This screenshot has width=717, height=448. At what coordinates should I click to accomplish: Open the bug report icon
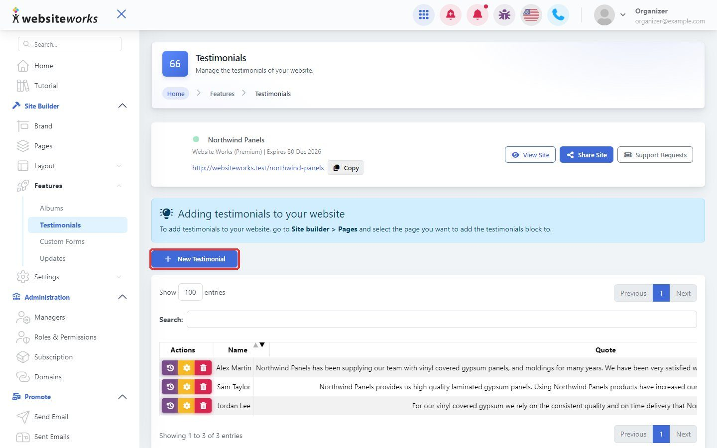504,15
